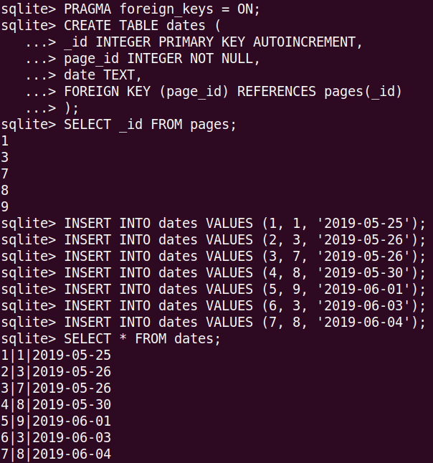This screenshot has height=463, width=433.
Task: Click the result row 3|7|2019-05-26
Action: coord(56,388)
